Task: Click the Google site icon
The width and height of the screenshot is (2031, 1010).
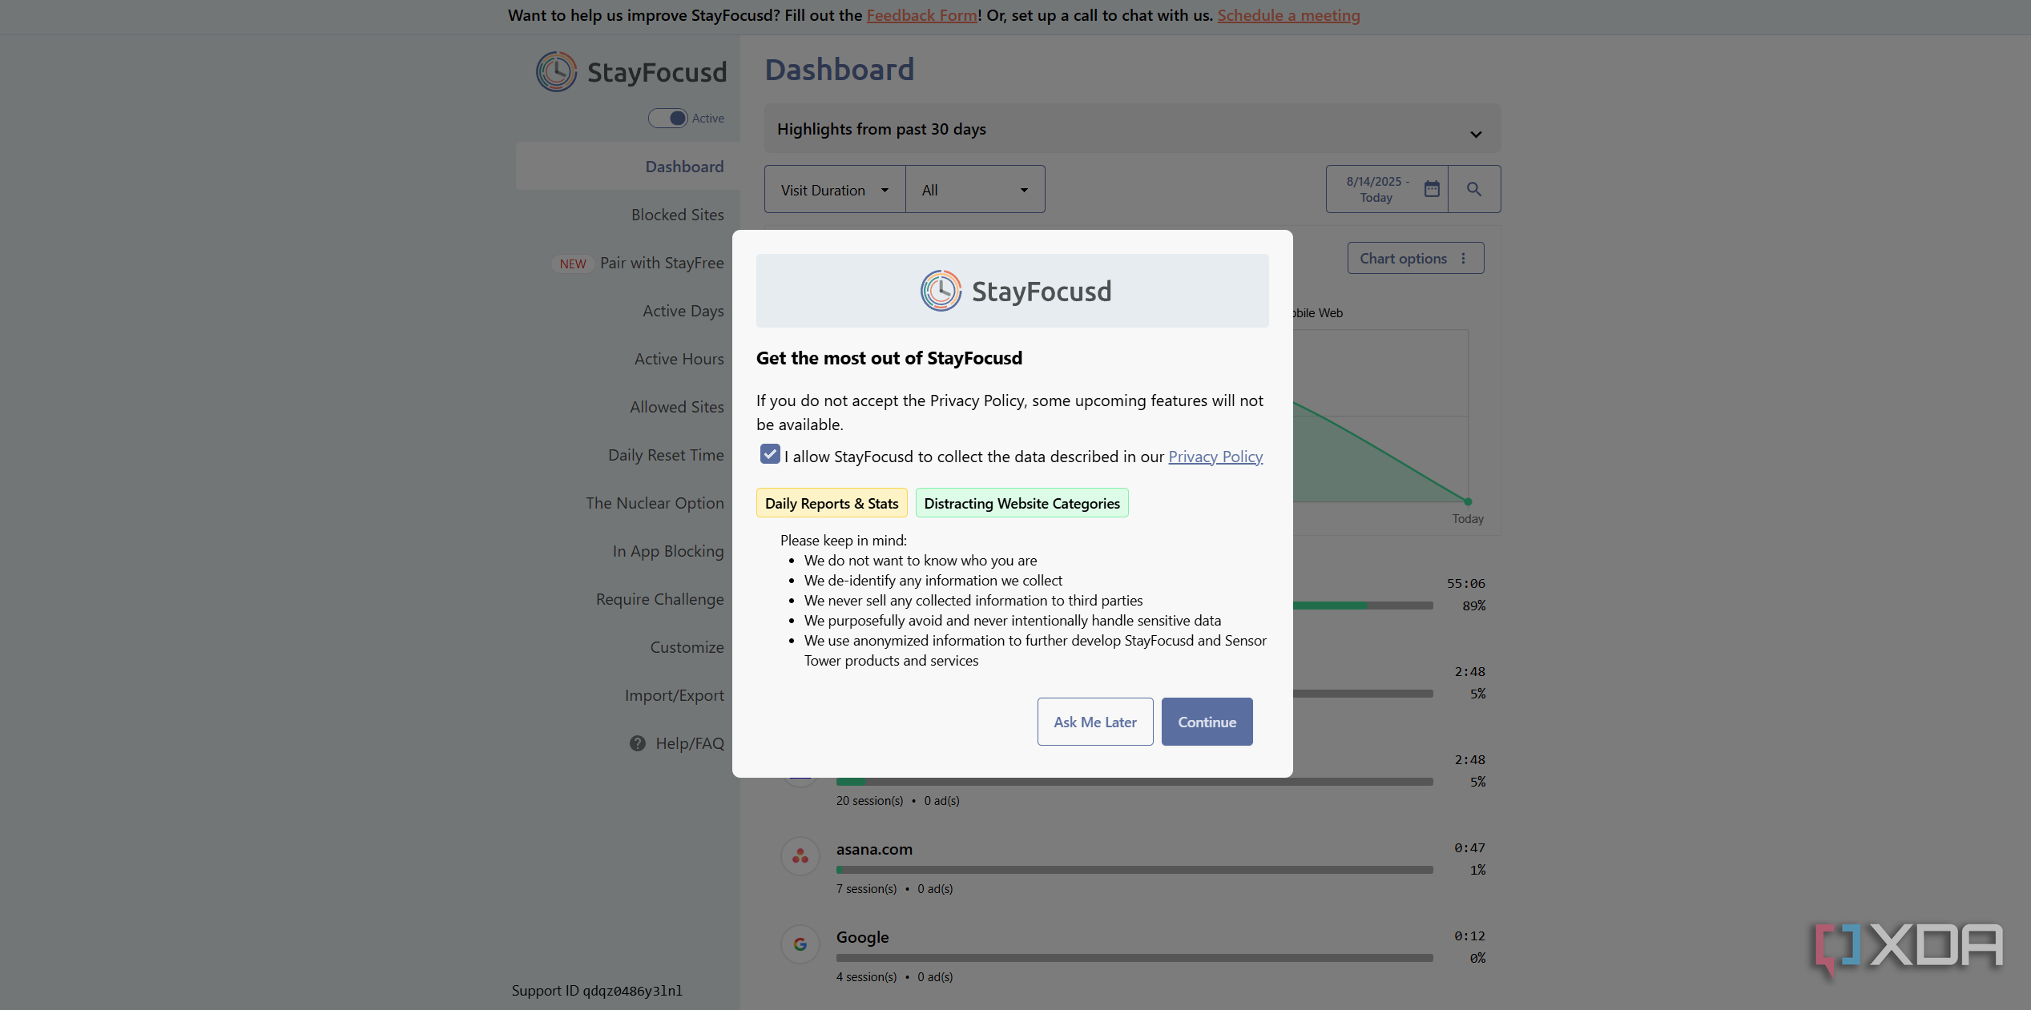Action: click(x=800, y=944)
